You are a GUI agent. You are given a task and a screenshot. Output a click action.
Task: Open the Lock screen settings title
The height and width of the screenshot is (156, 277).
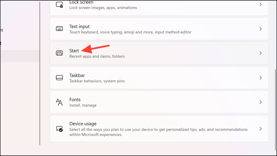tap(81, 2)
